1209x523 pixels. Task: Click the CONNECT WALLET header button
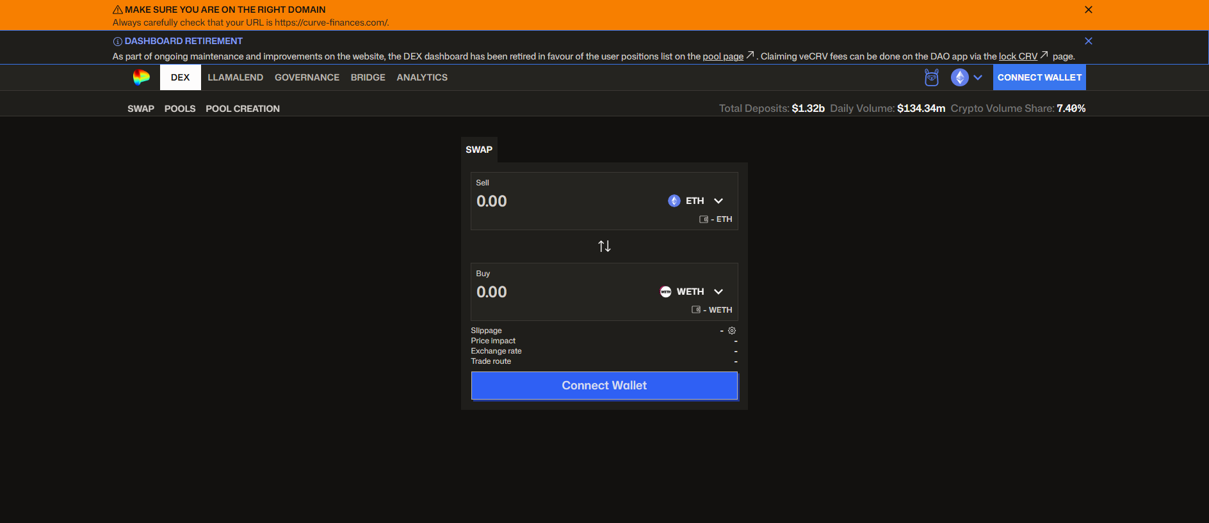(x=1039, y=77)
